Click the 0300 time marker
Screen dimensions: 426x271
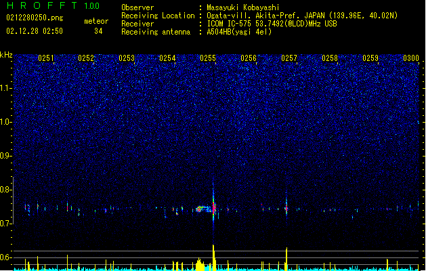tap(411, 58)
